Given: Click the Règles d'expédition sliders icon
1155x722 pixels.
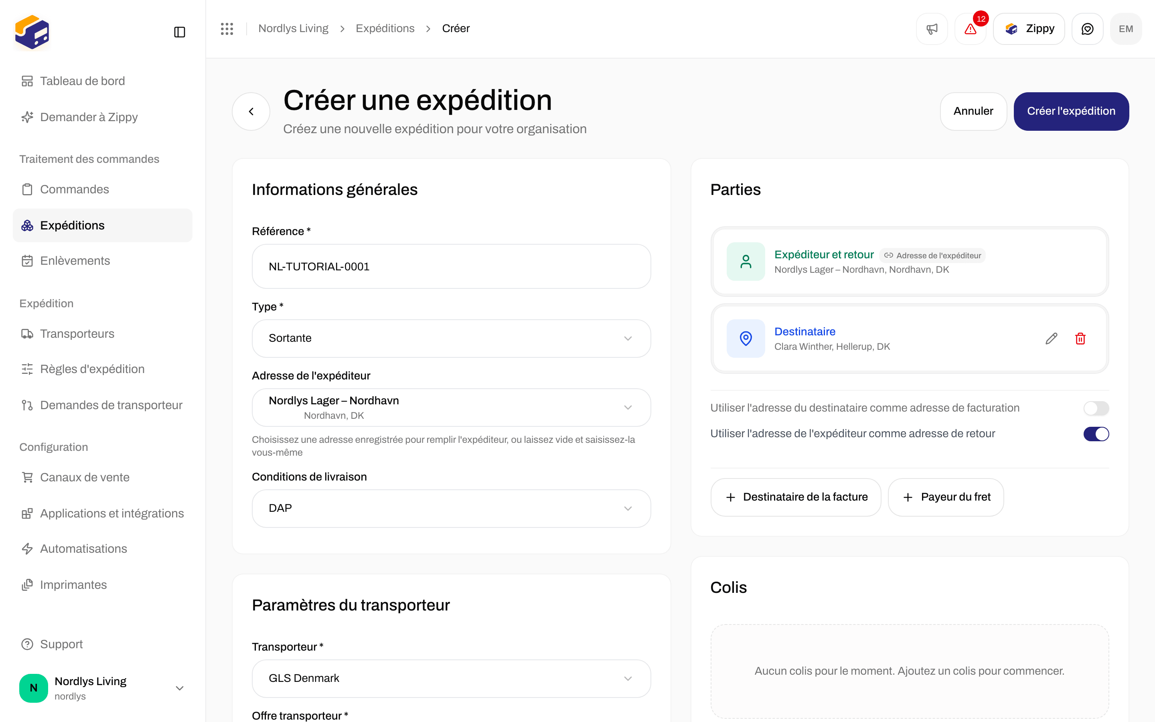Looking at the screenshot, I should click(x=27, y=369).
